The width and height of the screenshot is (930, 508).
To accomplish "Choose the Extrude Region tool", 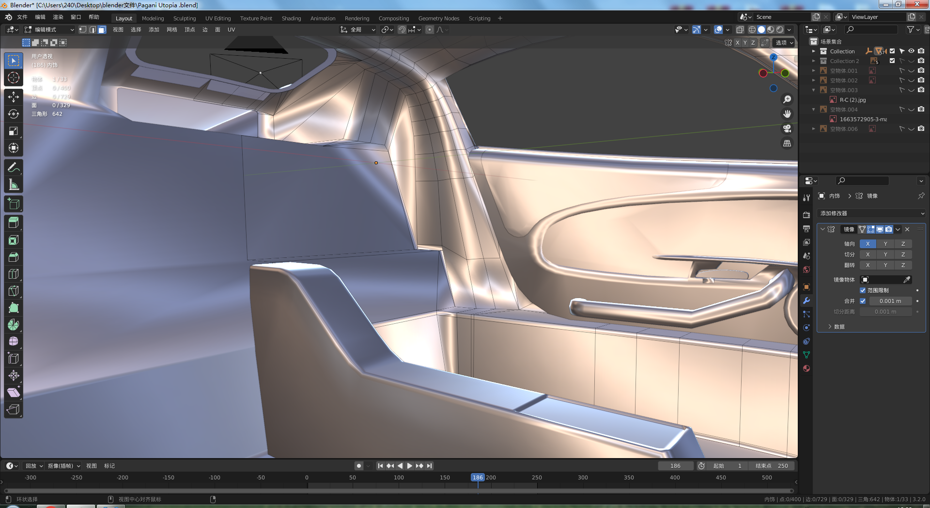I will point(14,223).
